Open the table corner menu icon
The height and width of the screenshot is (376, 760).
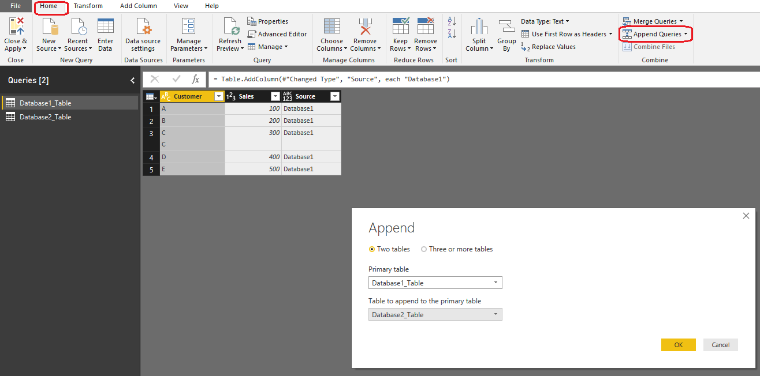coord(151,96)
